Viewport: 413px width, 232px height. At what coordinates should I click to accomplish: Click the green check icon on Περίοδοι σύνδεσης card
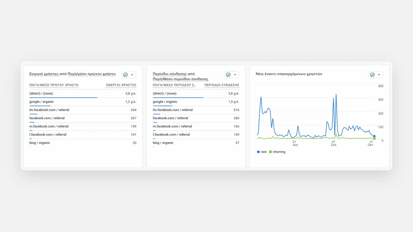click(228, 75)
